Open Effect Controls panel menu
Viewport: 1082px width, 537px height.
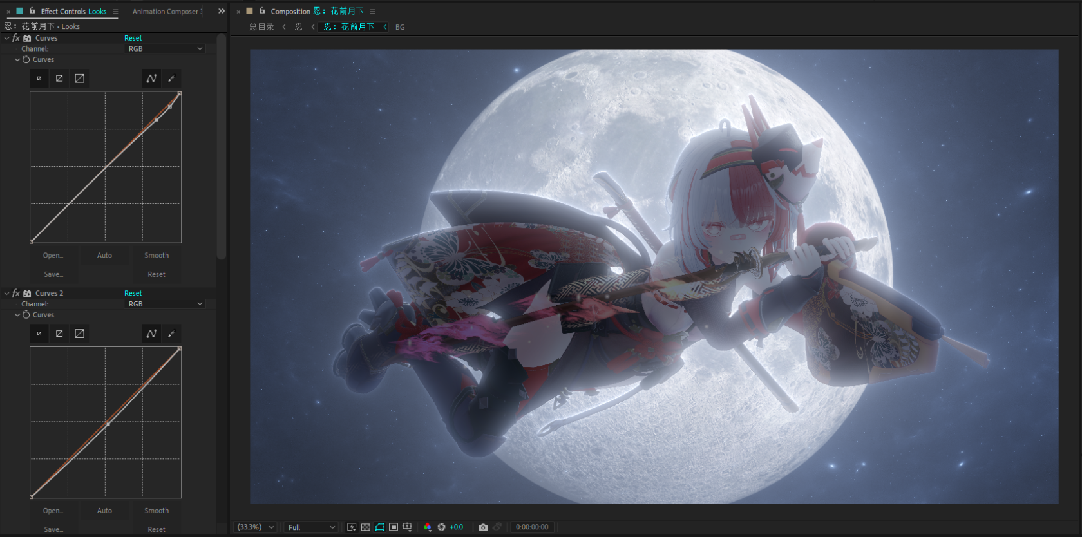point(115,12)
